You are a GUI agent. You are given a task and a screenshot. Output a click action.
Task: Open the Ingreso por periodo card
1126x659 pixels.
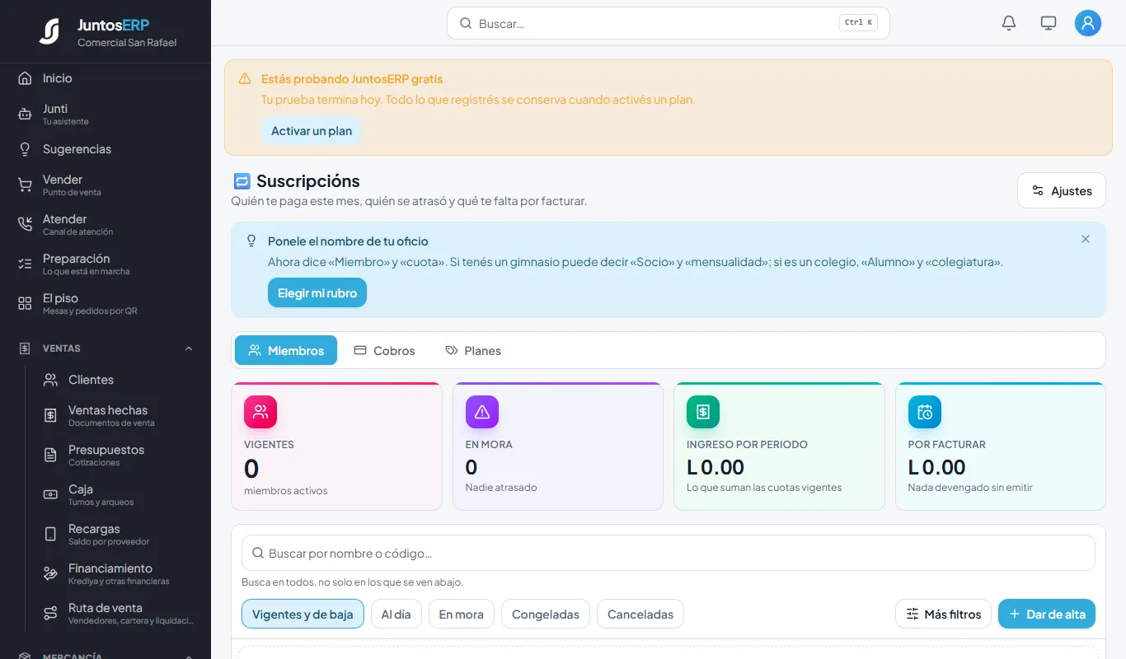779,446
